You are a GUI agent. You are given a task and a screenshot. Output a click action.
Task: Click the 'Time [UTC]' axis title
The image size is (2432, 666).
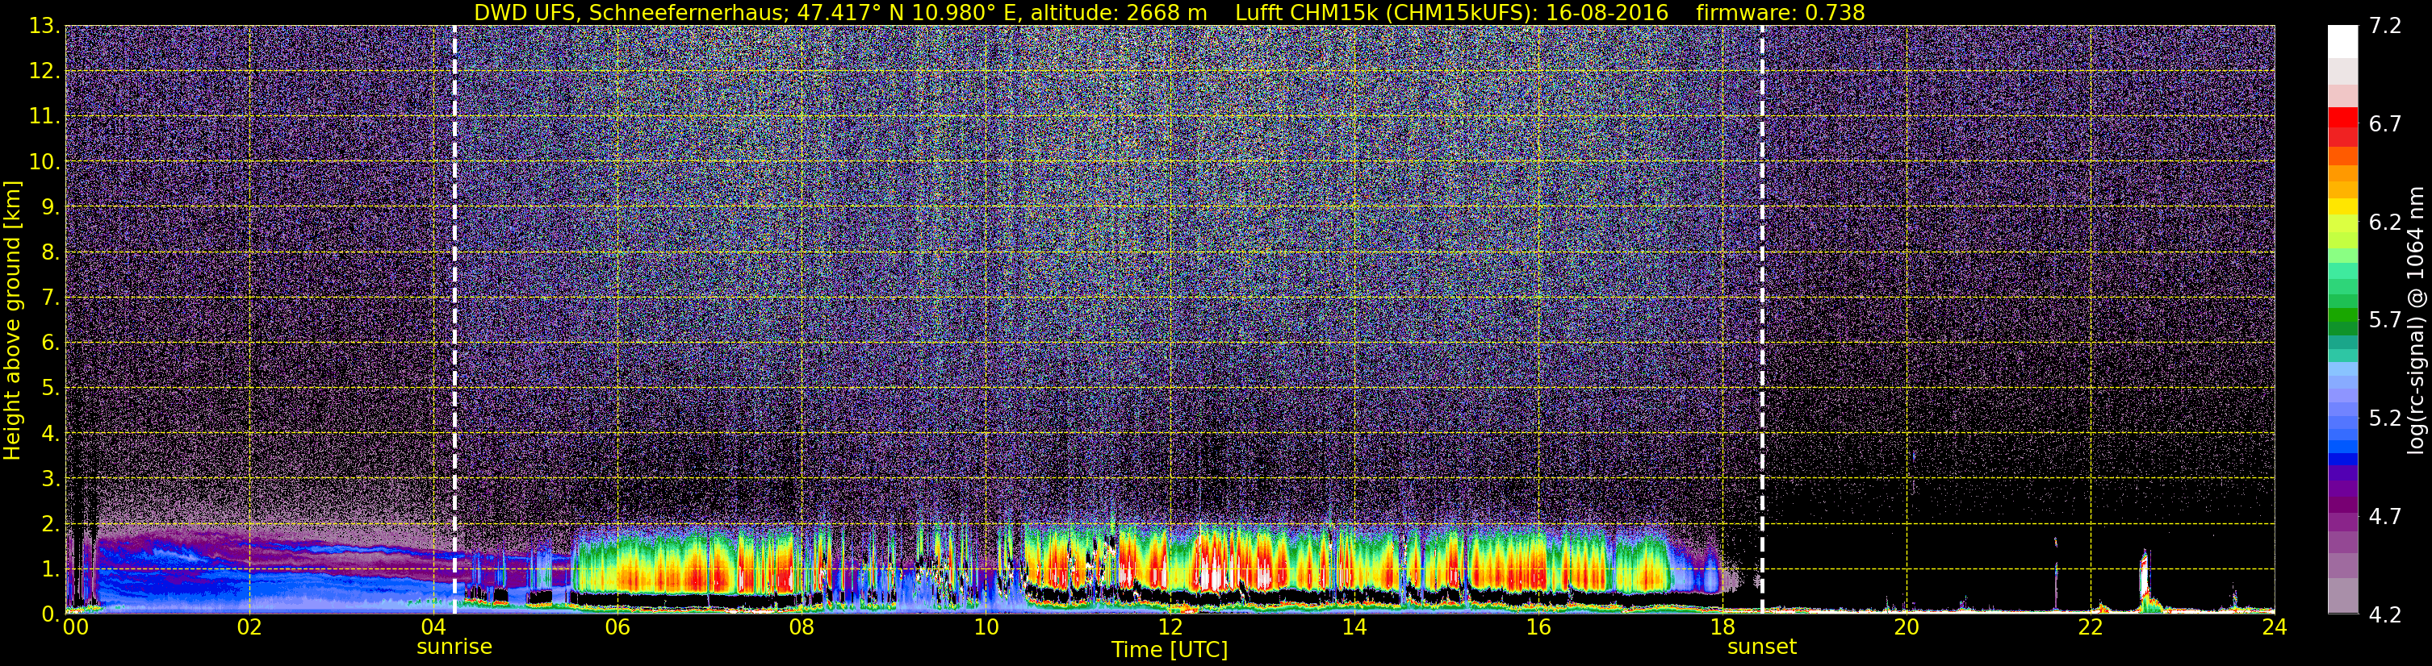click(1170, 649)
